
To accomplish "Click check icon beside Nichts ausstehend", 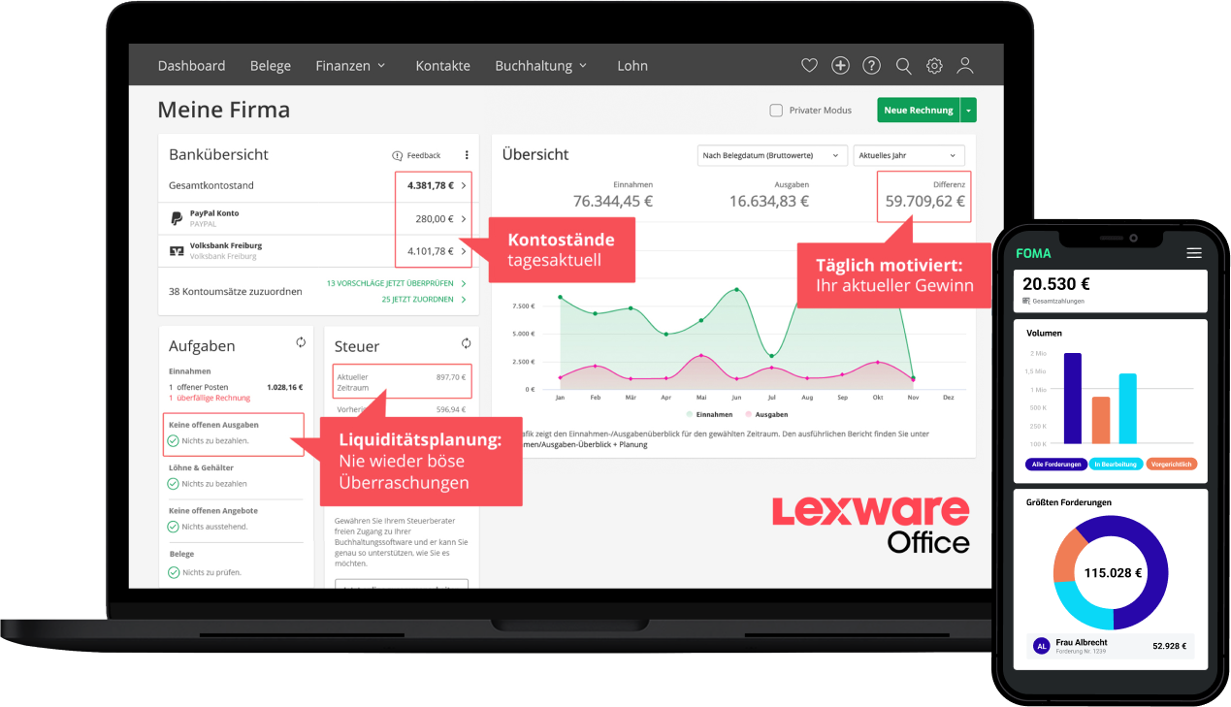I will click(173, 527).
